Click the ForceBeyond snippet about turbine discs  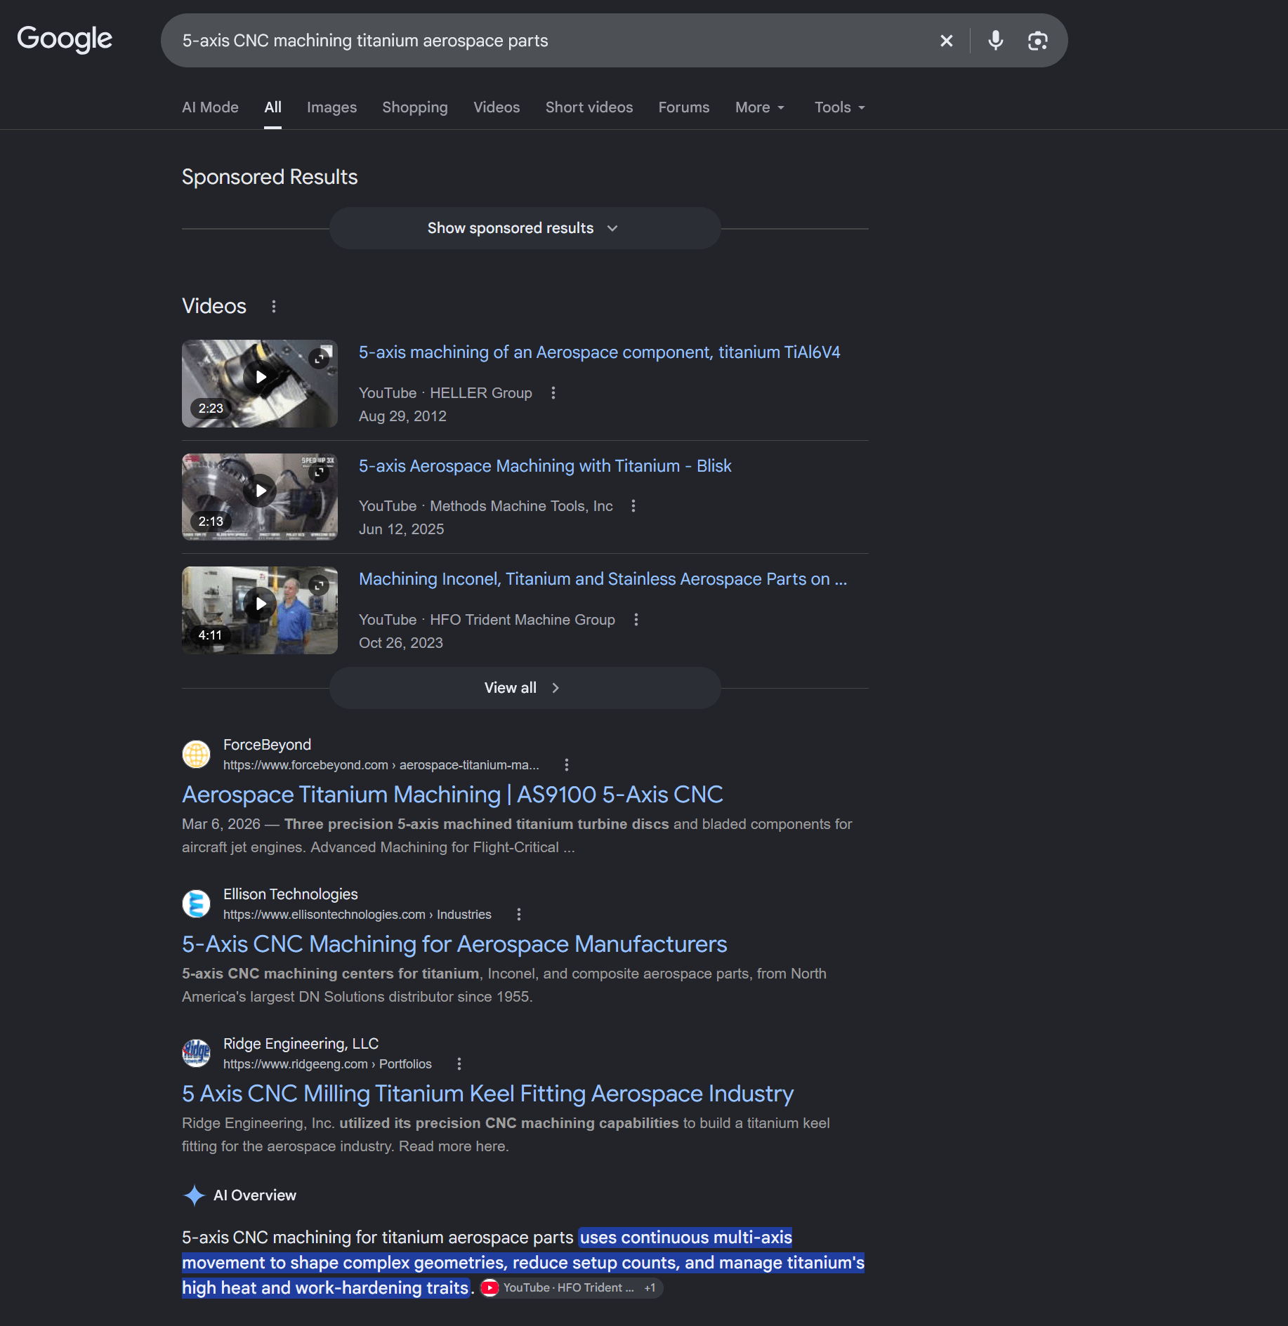(517, 836)
